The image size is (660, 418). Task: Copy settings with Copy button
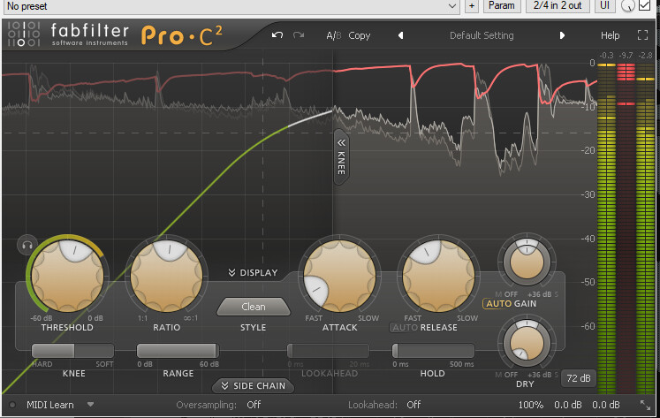point(359,35)
